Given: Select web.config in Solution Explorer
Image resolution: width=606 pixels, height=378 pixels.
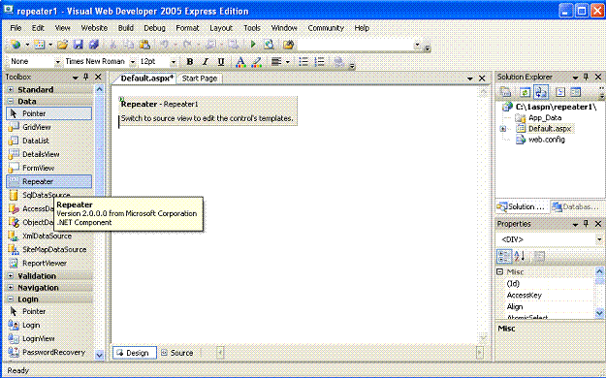Looking at the screenshot, I should 547,140.
